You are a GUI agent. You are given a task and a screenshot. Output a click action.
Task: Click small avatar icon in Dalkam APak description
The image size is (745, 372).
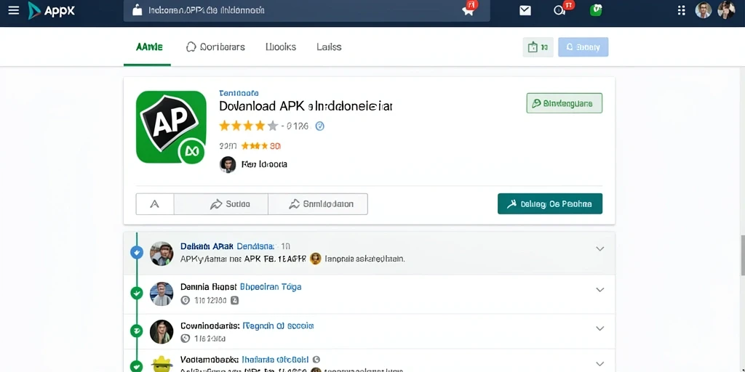315,259
